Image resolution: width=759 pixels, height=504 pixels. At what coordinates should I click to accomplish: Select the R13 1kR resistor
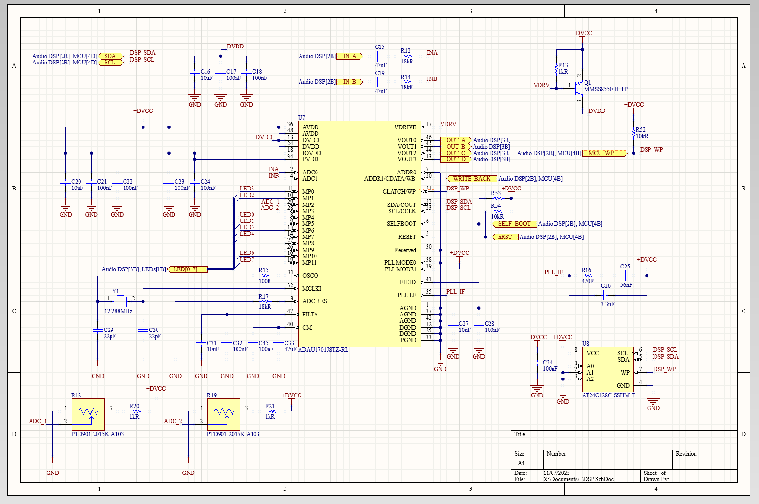[556, 69]
